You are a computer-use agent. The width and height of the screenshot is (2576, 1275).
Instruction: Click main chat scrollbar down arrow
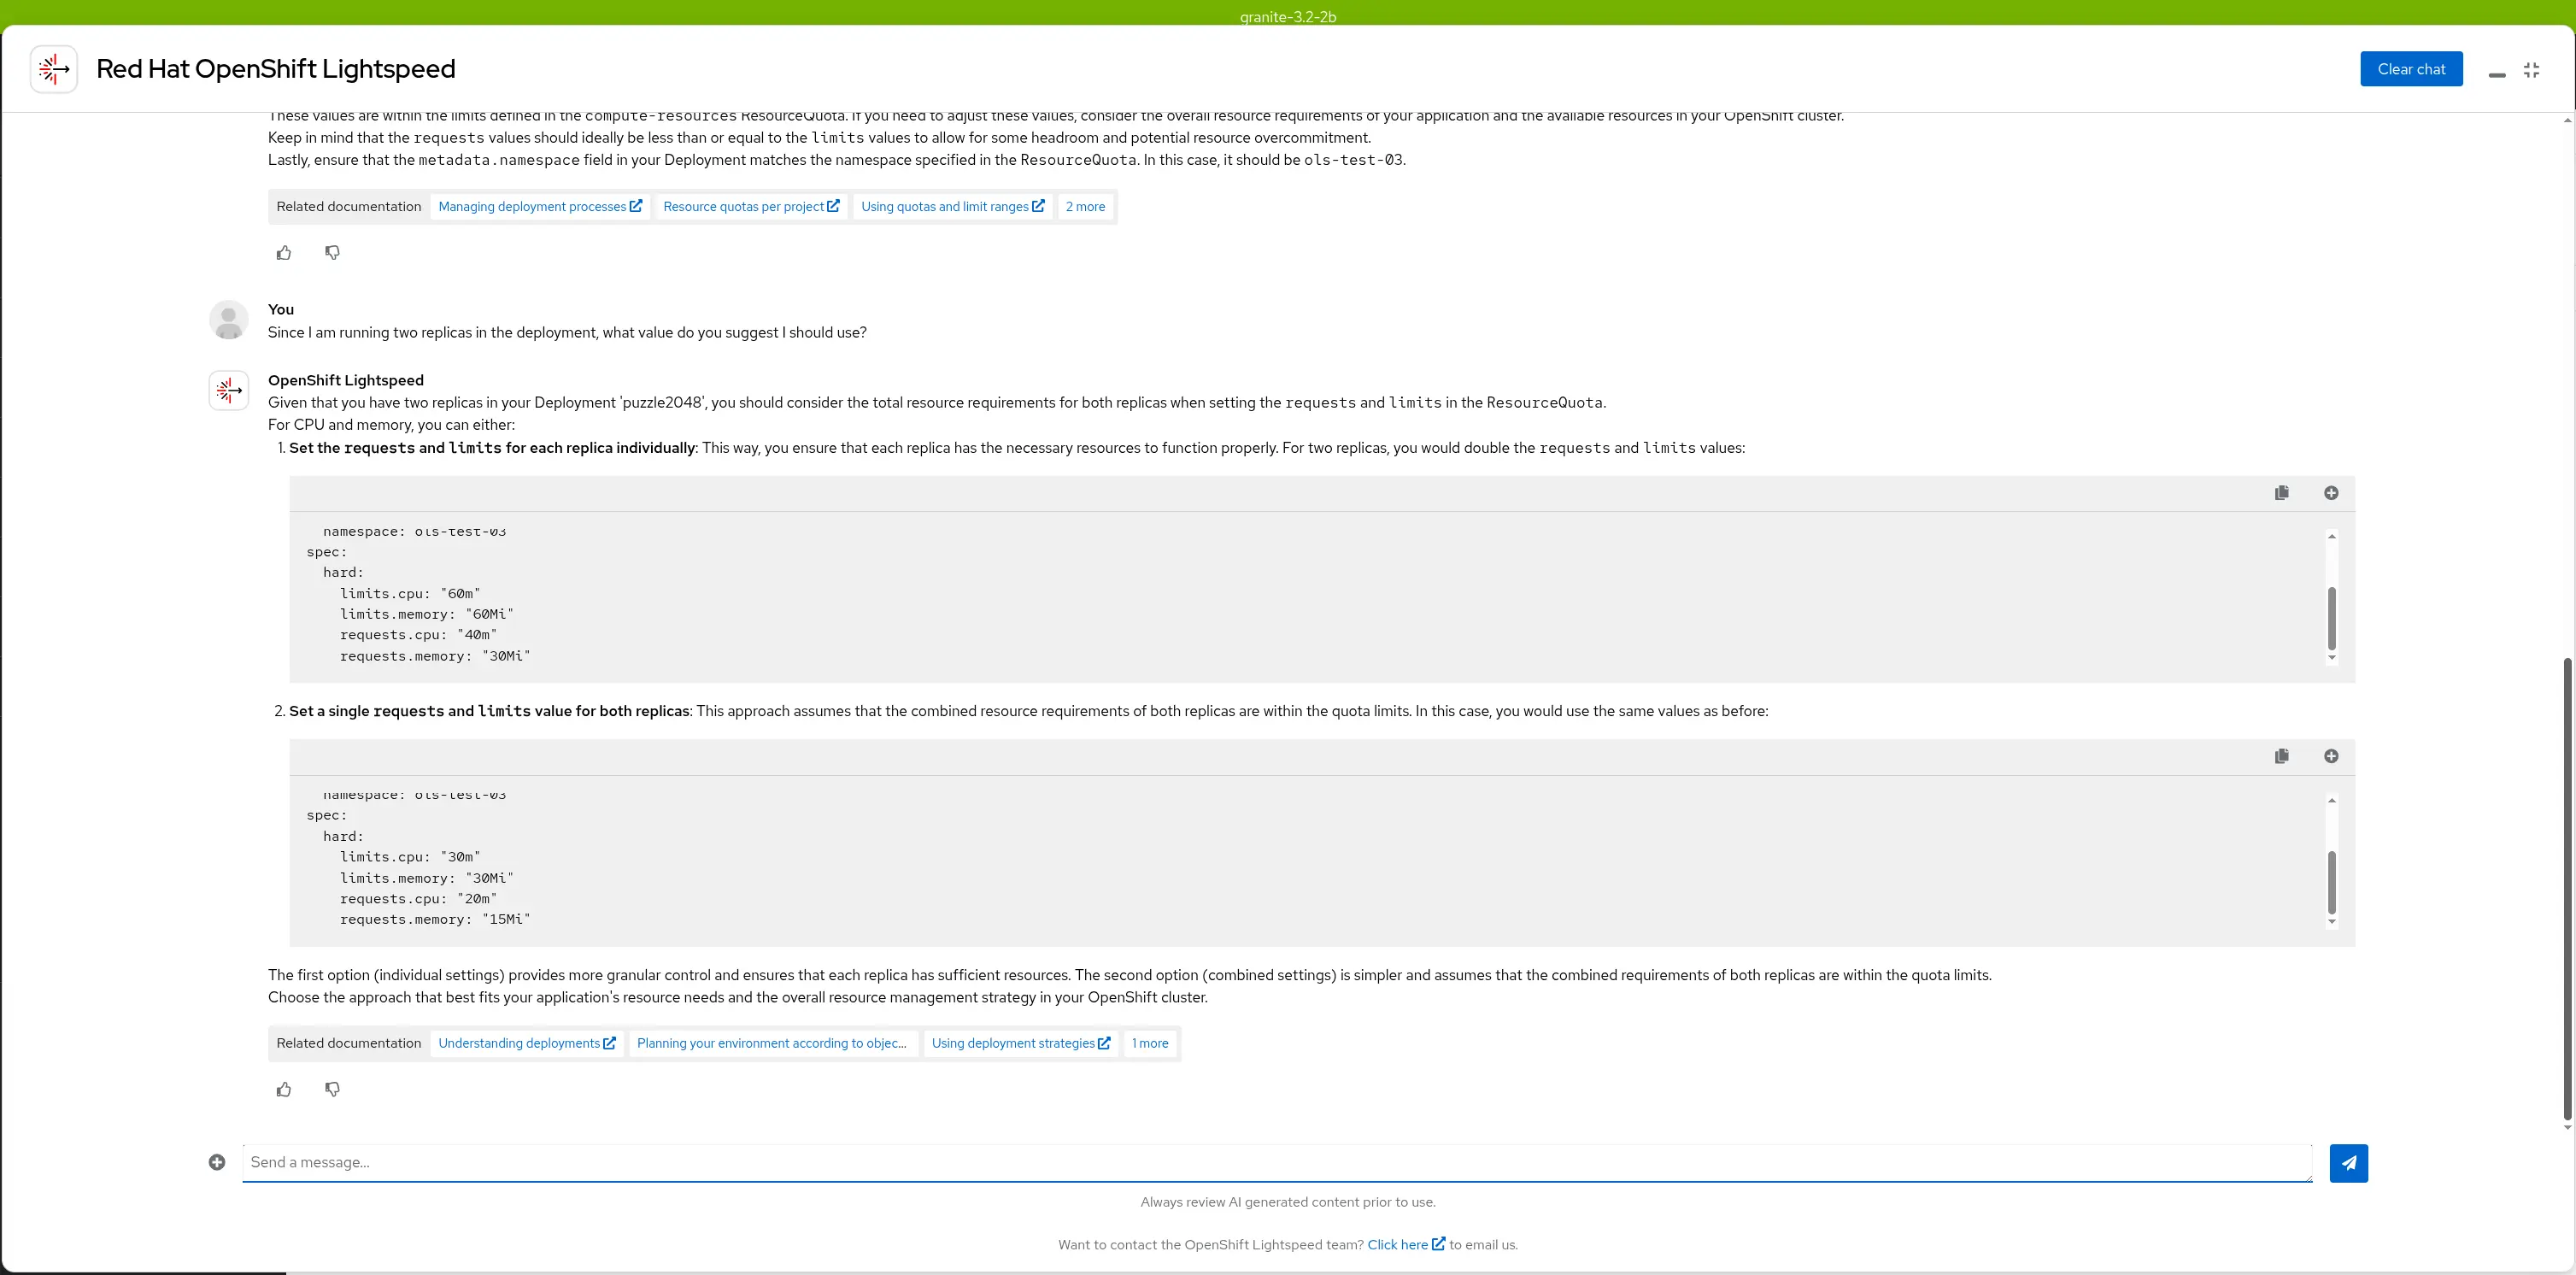(2567, 1128)
